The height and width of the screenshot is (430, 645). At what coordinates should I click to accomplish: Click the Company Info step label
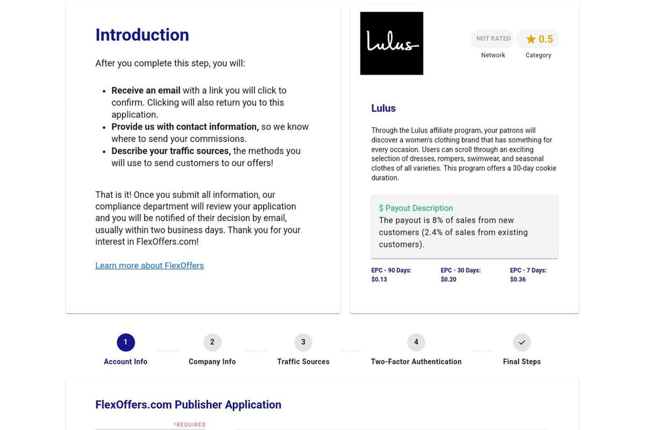212,361
